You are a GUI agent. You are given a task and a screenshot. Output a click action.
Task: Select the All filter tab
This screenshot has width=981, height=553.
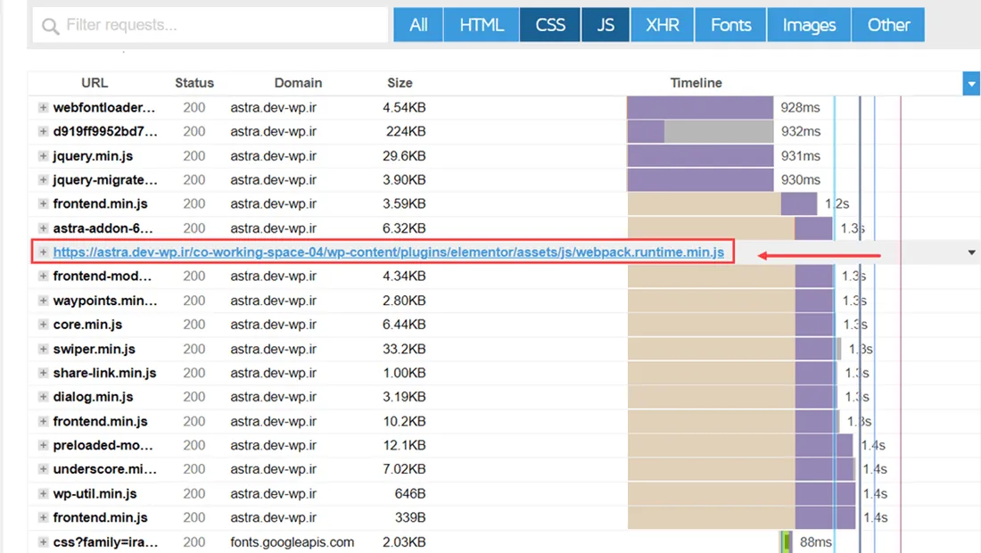[418, 25]
